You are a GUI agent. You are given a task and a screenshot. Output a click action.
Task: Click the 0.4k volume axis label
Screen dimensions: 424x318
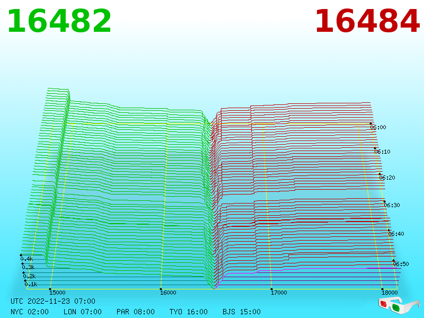(x=27, y=259)
